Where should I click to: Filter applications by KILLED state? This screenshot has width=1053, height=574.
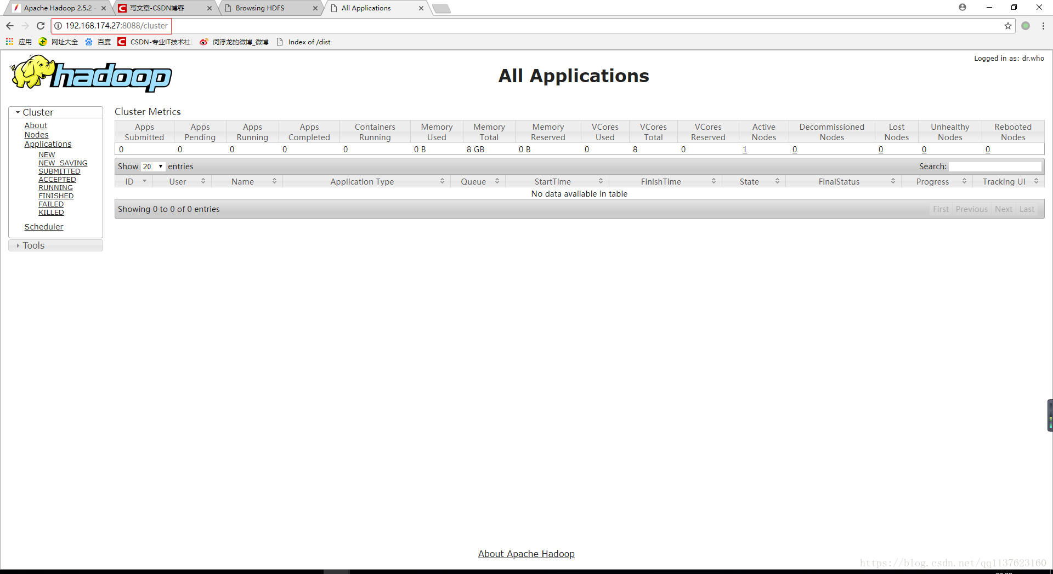51,213
